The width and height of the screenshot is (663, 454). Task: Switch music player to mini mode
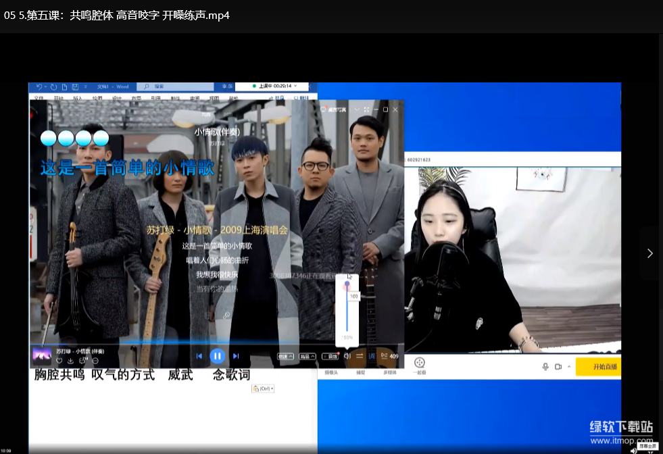tap(366, 109)
